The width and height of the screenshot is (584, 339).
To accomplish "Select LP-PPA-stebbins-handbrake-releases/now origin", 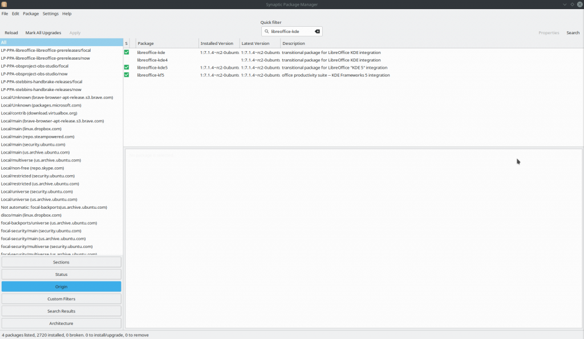I will point(41,89).
